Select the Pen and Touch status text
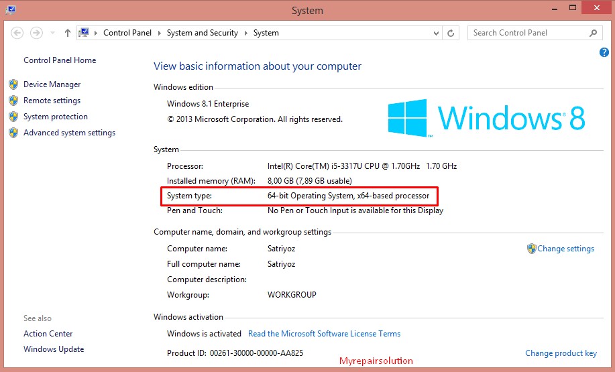615x372 pixels. click(x=355, y=210)
